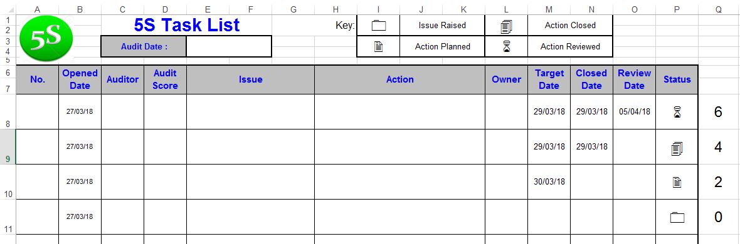The width and height of the screenshot is (740, 244).
Task: Select the Action Planned document icon in key
Action: point(378,47)
